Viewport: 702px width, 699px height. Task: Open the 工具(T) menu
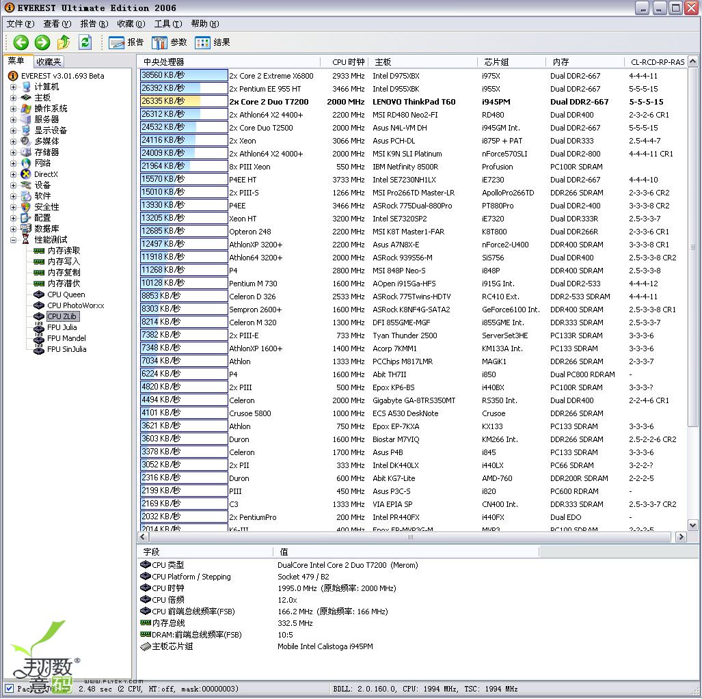click(168, 24)
